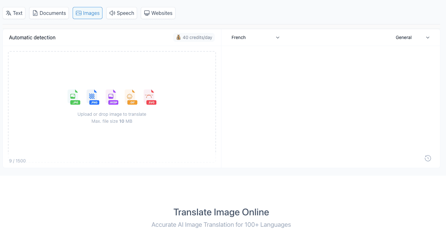This screenshot has width=446, height=235.
Task: Click the money bag credits icon
Action: pos(179,37)
